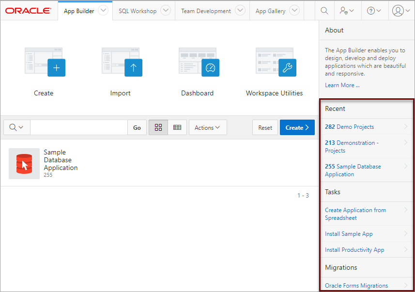The height and width of the screenshot is (292, 415).
Task: Click the Go button
Action: point(137,127)
